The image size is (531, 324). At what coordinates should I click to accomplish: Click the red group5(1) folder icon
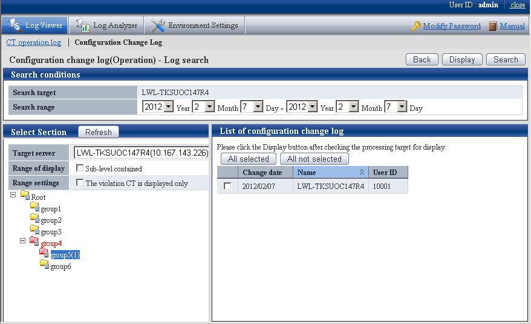[x=44, y=253]
